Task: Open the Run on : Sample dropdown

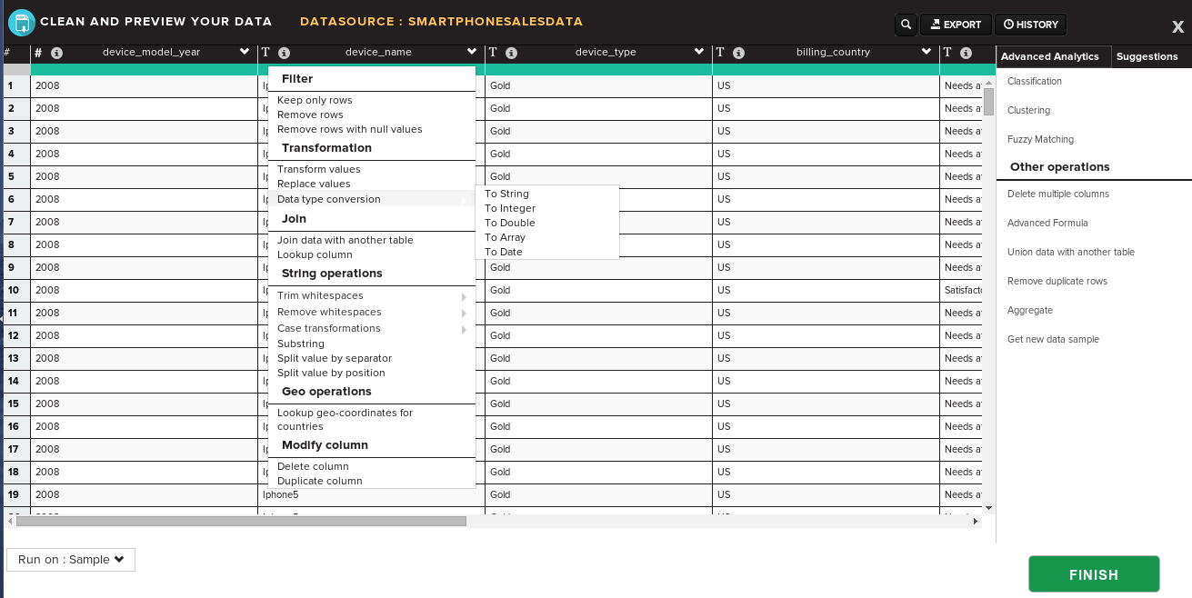Action: (x=71, y=560)
